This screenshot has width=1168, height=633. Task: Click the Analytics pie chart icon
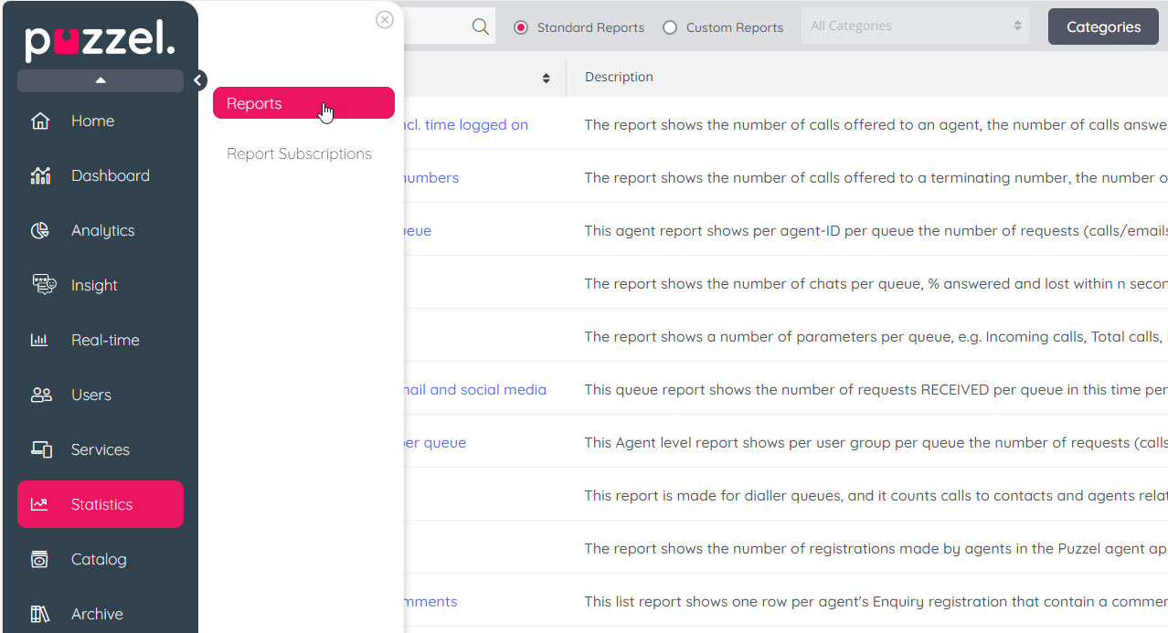[x=40, y=230]
